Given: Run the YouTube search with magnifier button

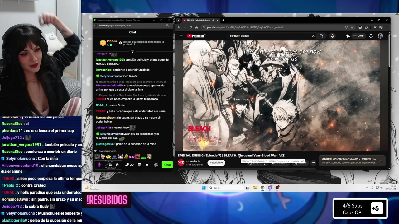Looking at the screenshot, I should coord(321,36).
